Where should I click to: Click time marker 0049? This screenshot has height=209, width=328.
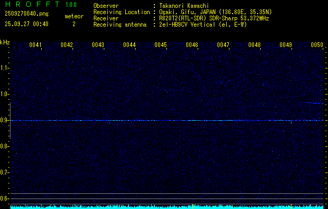point(286,45)
